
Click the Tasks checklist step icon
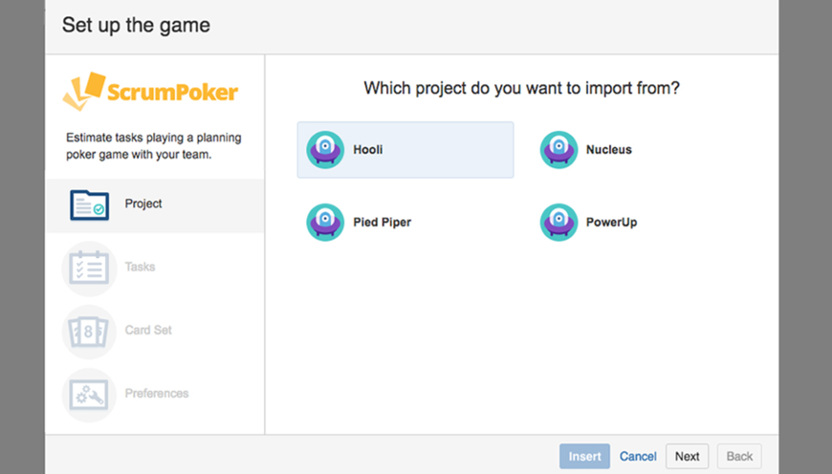coord(89,268)
